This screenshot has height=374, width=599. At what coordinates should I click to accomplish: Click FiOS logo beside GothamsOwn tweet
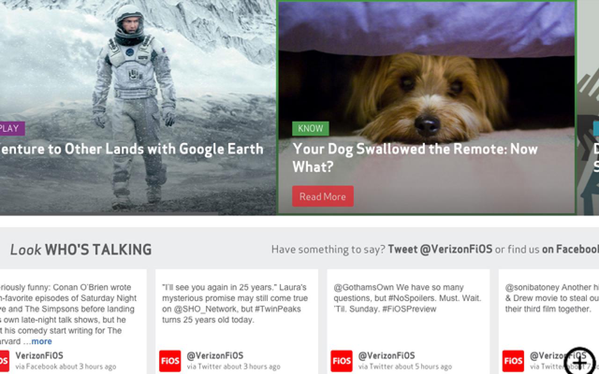pos(342,361)
